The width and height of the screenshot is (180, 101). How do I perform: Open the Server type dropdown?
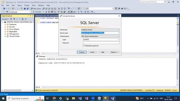[118, 30]
